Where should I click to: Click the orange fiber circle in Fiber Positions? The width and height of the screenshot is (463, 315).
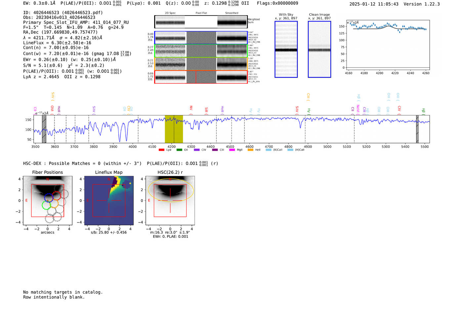(54, 203)
